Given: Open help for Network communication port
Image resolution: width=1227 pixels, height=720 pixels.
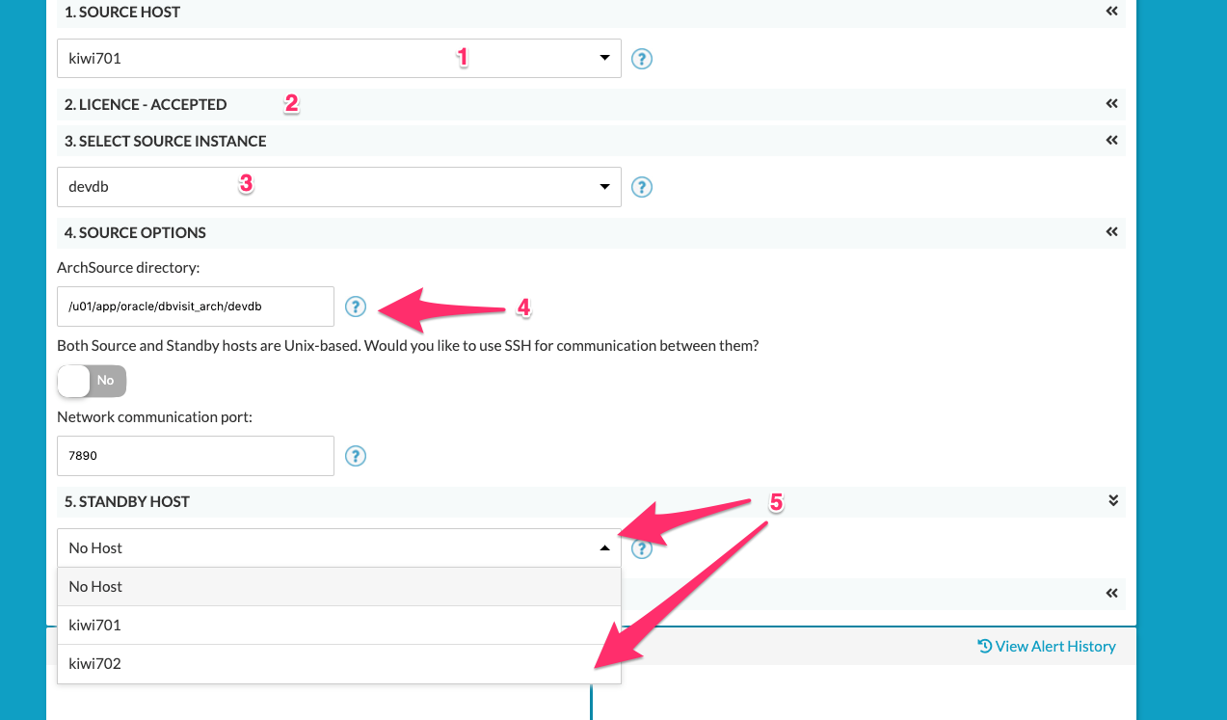Looking at the screenshot, I should click(356, 456).
